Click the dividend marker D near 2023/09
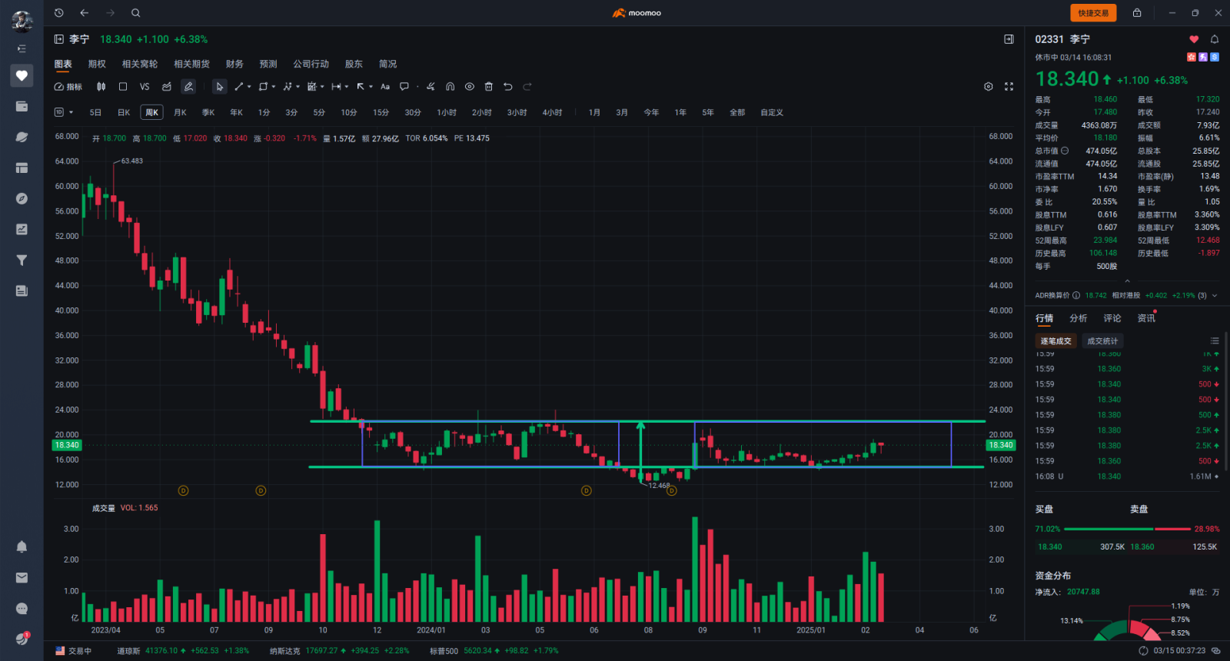This screenshot has width=1230, height=661. coord(261,490)
